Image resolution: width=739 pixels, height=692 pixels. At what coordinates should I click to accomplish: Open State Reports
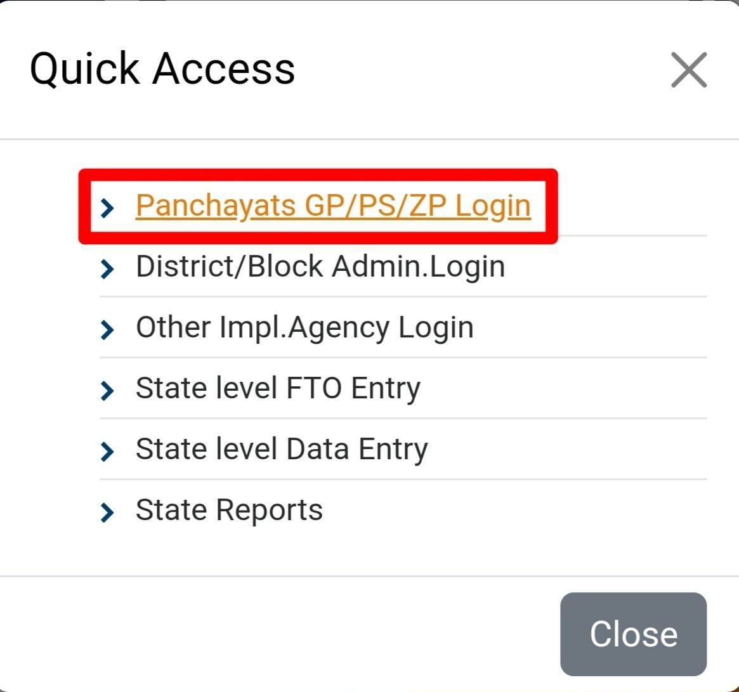click(x=228, y=509)
